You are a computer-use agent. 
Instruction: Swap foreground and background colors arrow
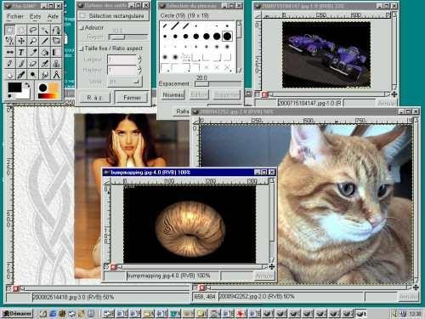[27, 85]
